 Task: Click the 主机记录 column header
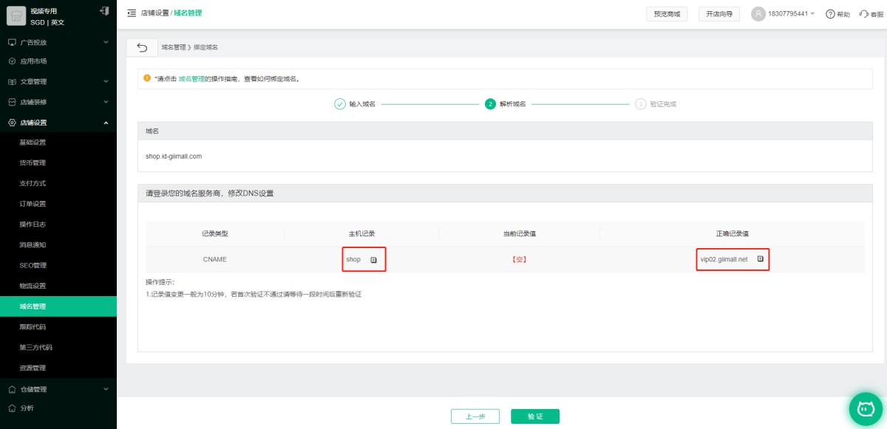point(361,233)
